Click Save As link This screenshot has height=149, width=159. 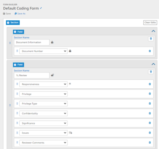point(20,14)
